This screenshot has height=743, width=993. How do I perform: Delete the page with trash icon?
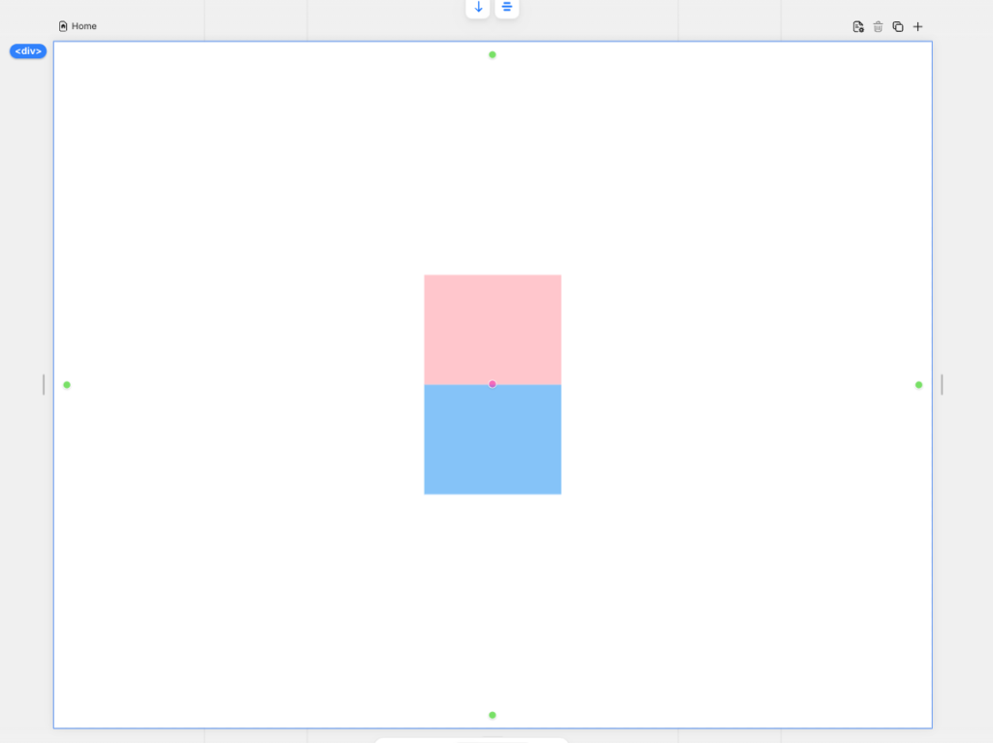878,27
